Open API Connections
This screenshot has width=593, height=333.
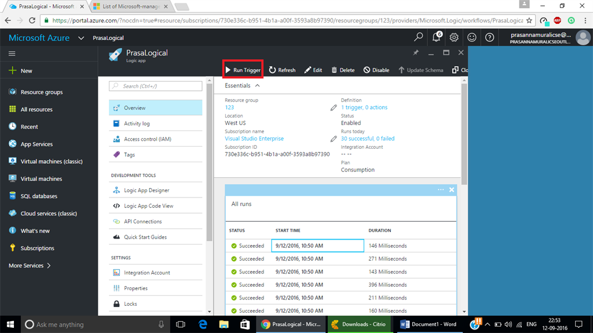tap(155, 221)
